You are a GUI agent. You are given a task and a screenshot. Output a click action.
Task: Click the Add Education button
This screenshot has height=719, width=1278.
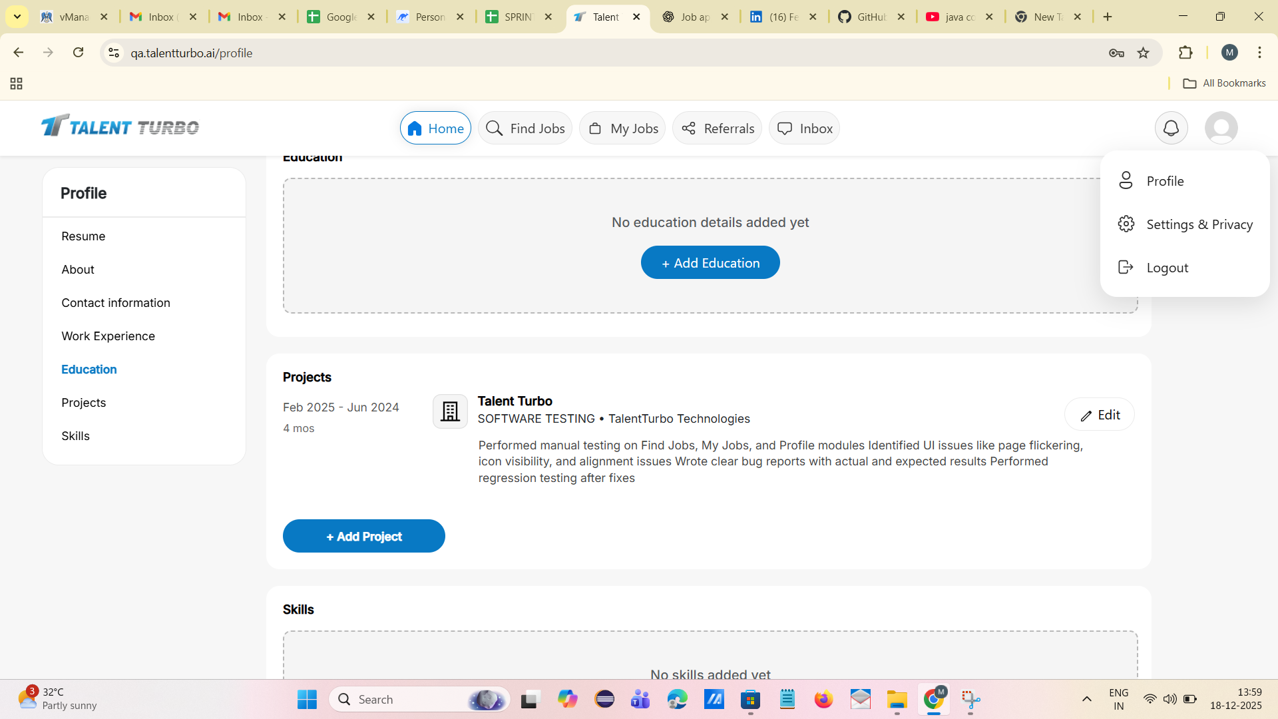click(710, 262)
